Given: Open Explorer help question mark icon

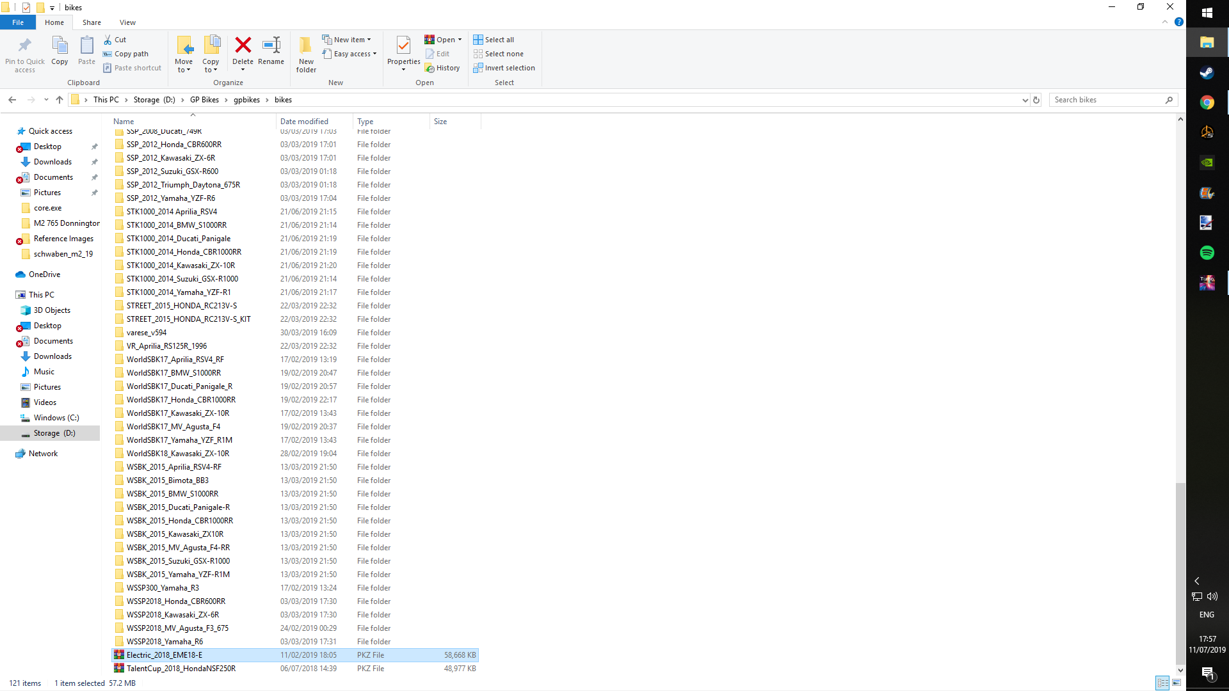Looking at the screenshot, I should click(1179, 22).
